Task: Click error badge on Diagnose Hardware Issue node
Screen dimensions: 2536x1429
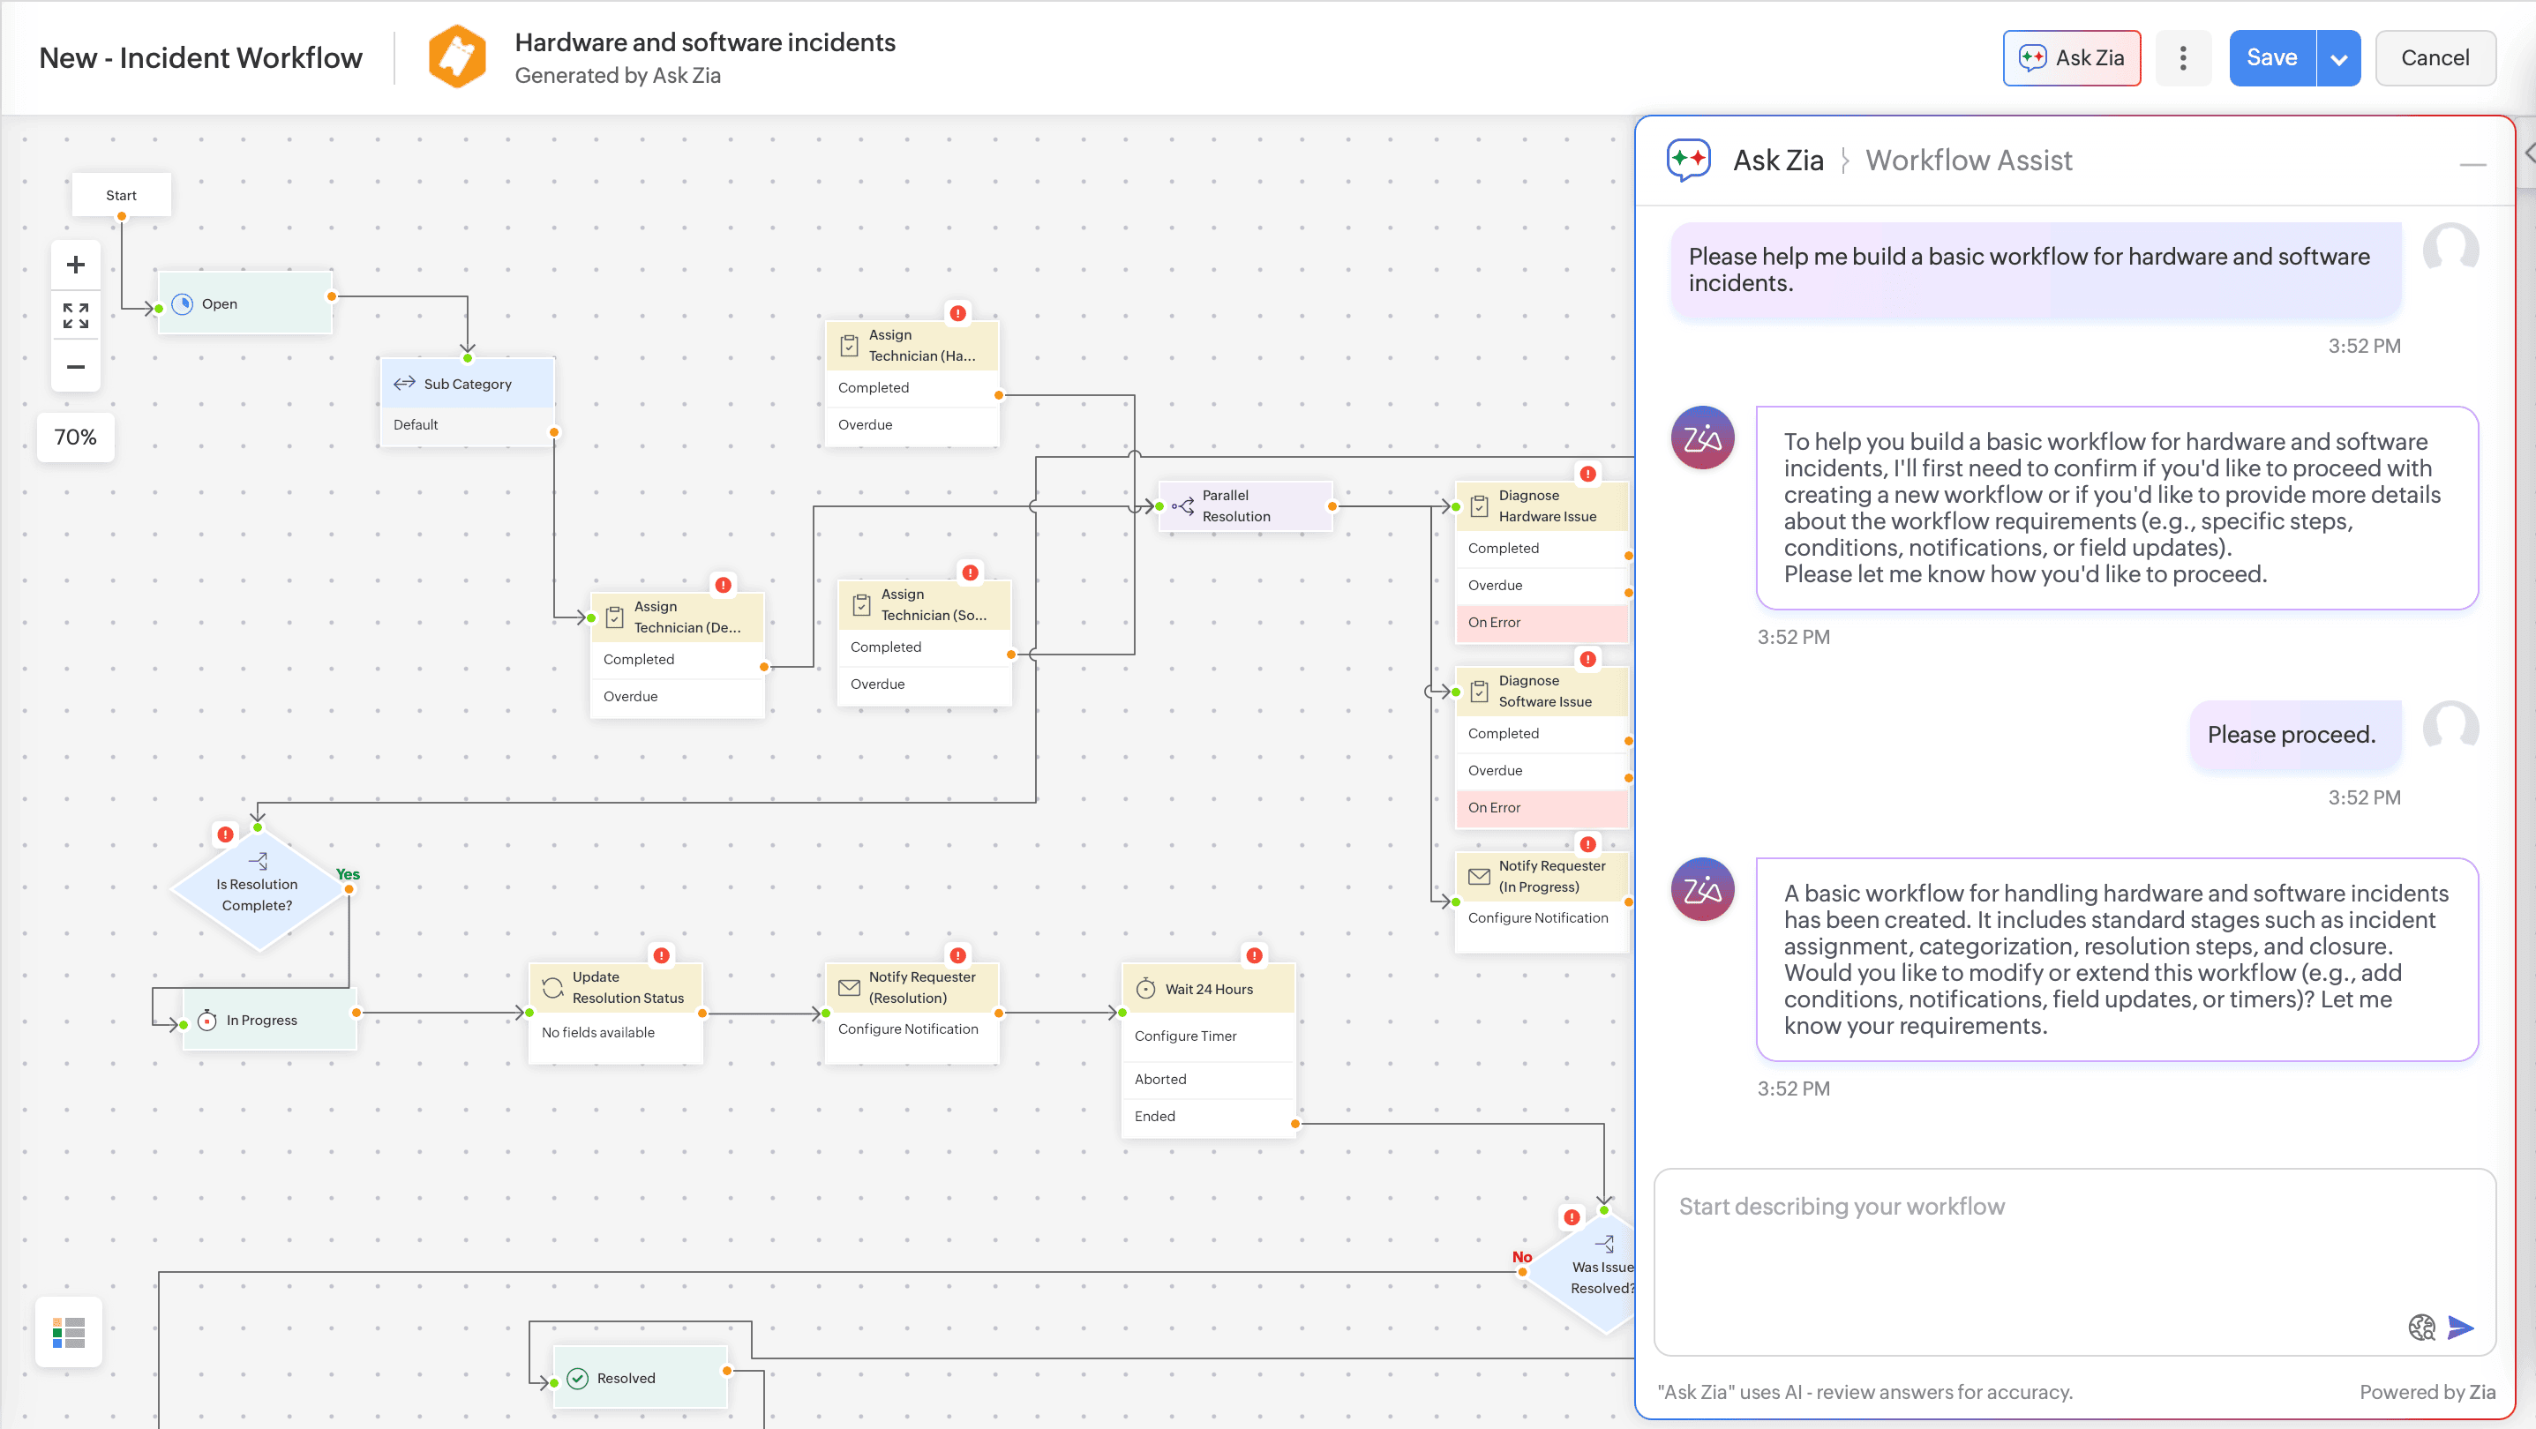Action: [1588, 475]
